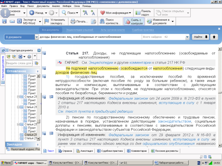Click the grey forward navigation arrow icon
This screenshot has width=222, height=166.
click(51, 13)
